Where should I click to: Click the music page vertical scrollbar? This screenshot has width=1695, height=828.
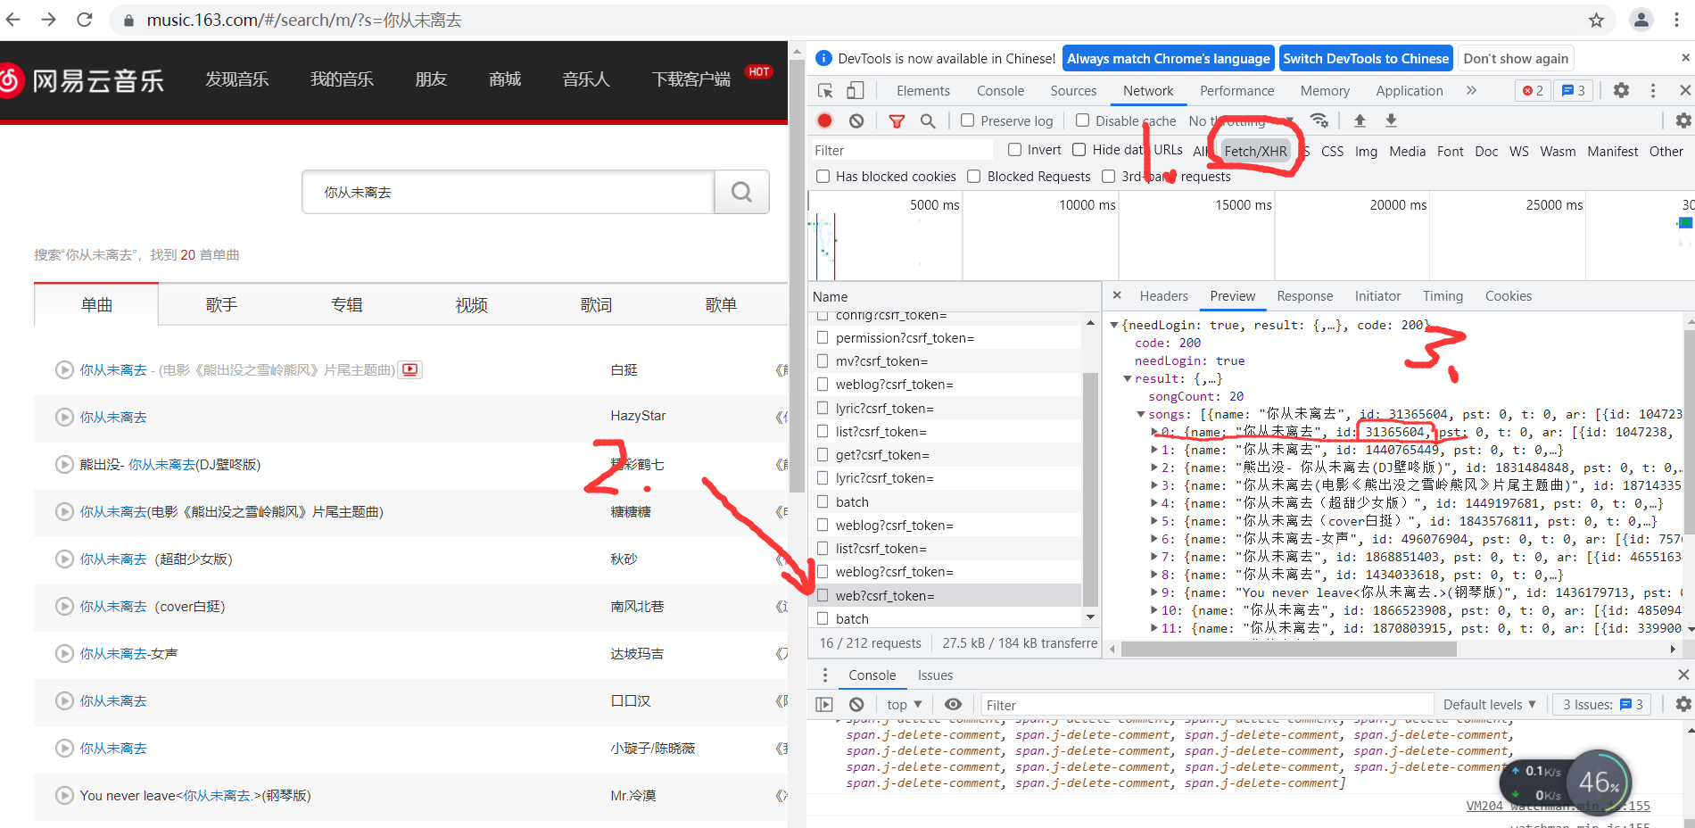798,277
